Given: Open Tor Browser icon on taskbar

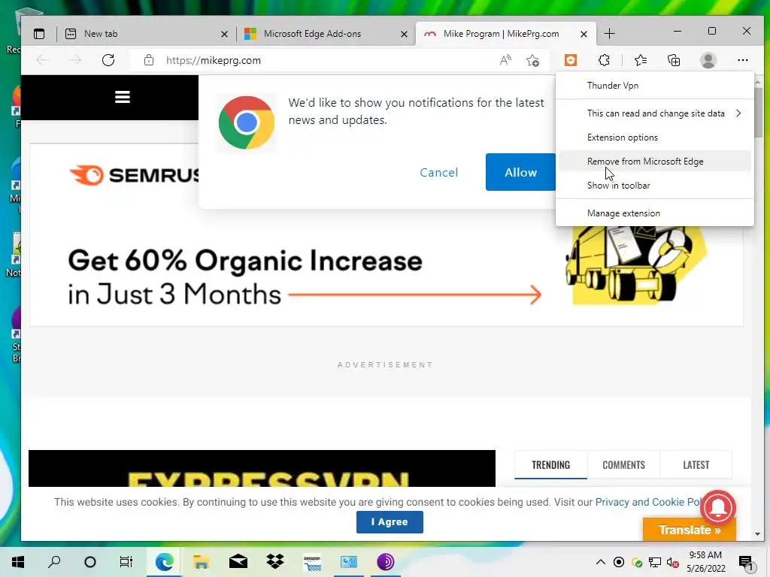Looking at the screenshot, I should 386,562.
